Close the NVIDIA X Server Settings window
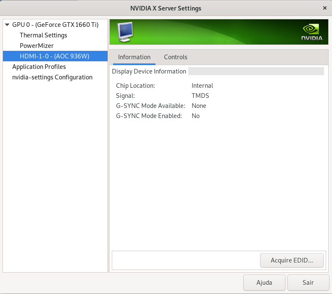 click(325, 8)
